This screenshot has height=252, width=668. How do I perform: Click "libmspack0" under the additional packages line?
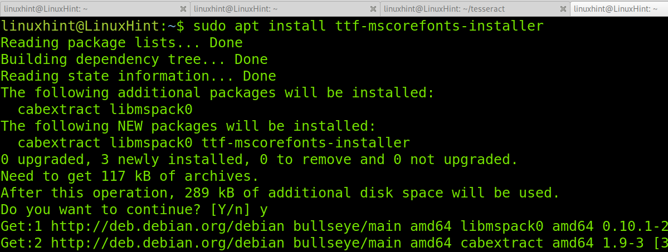(151, 110)
